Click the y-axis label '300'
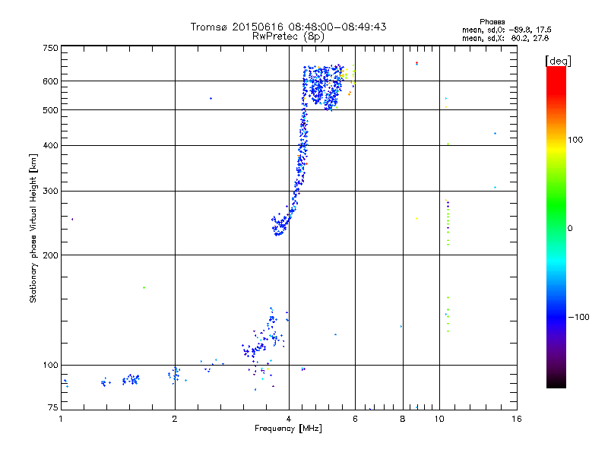608x456 pixels. (x=51, y=192)
